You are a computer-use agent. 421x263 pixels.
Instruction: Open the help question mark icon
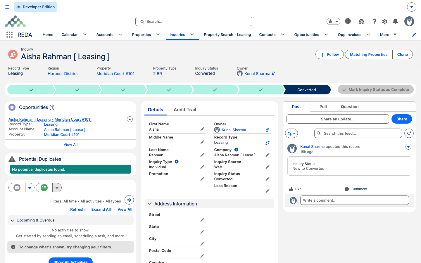(374, 21)
